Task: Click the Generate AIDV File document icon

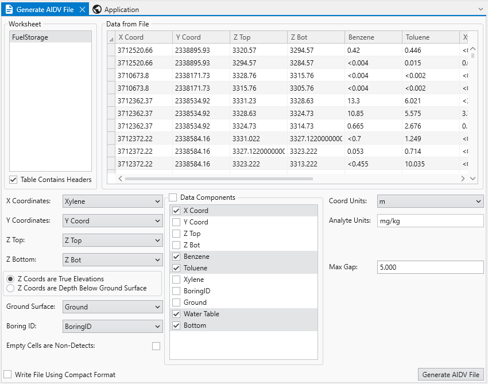Action: (x=9, y=9)
